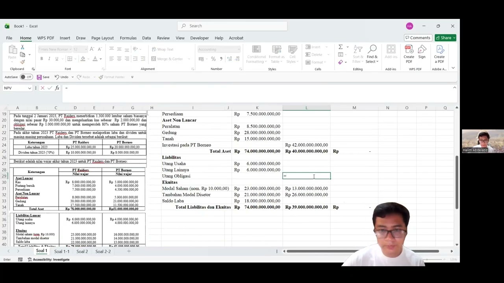Screen dimensions: 504x283
Task: Open the Comments pane
Action: click(418, 38)
